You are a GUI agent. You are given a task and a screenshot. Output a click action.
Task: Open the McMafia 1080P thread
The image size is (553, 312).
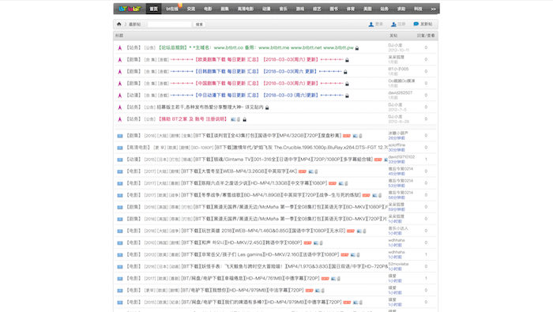[290, 207]
